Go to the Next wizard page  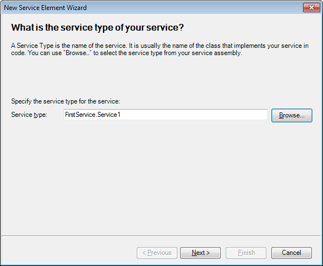(x=201, y=253)
